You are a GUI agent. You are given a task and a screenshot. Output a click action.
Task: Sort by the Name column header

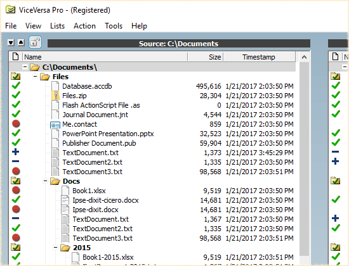105,57
